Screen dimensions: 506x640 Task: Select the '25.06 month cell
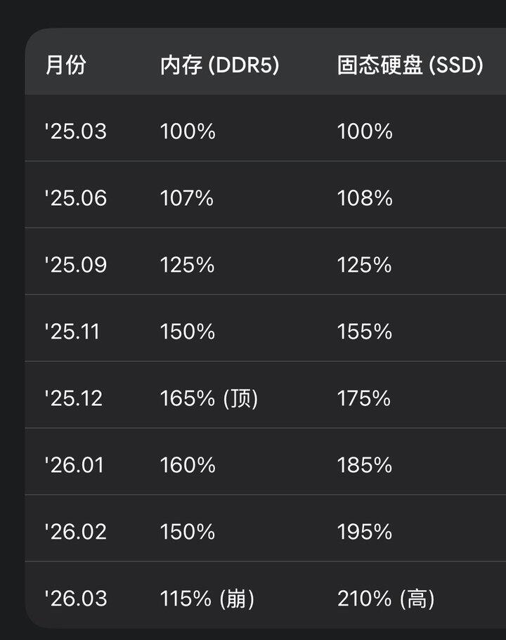(x=75, y=198)
